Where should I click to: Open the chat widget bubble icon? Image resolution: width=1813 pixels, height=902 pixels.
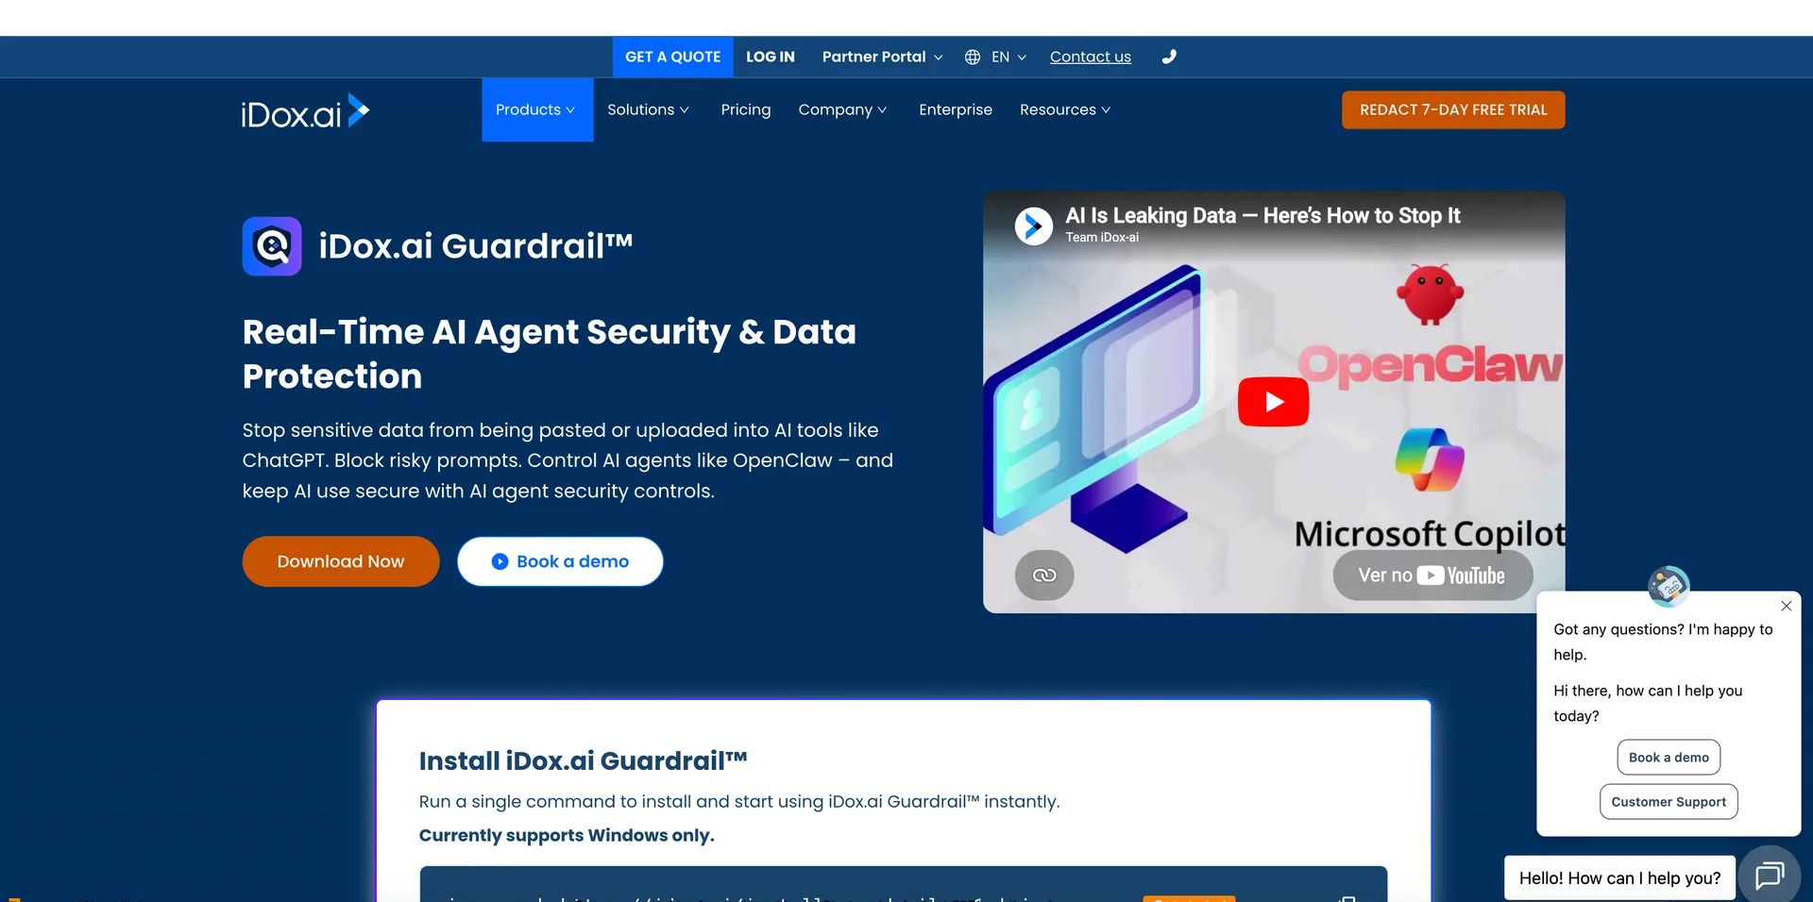[x=1769, y=877]
